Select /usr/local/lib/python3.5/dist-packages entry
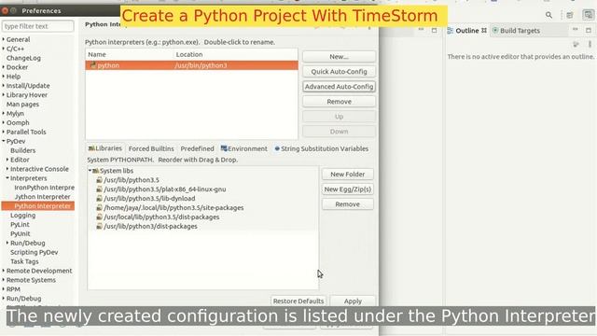 (x=161, y=217)
